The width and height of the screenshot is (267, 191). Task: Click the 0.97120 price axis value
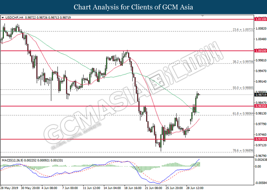(261, 145)
